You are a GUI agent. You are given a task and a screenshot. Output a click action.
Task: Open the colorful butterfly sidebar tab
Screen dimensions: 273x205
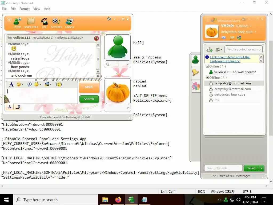196,86
